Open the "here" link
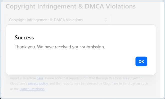The height and width of the screenshot is (99, 165). tap(40, 78)
